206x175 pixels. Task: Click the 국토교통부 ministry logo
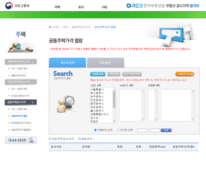(17, 6)
